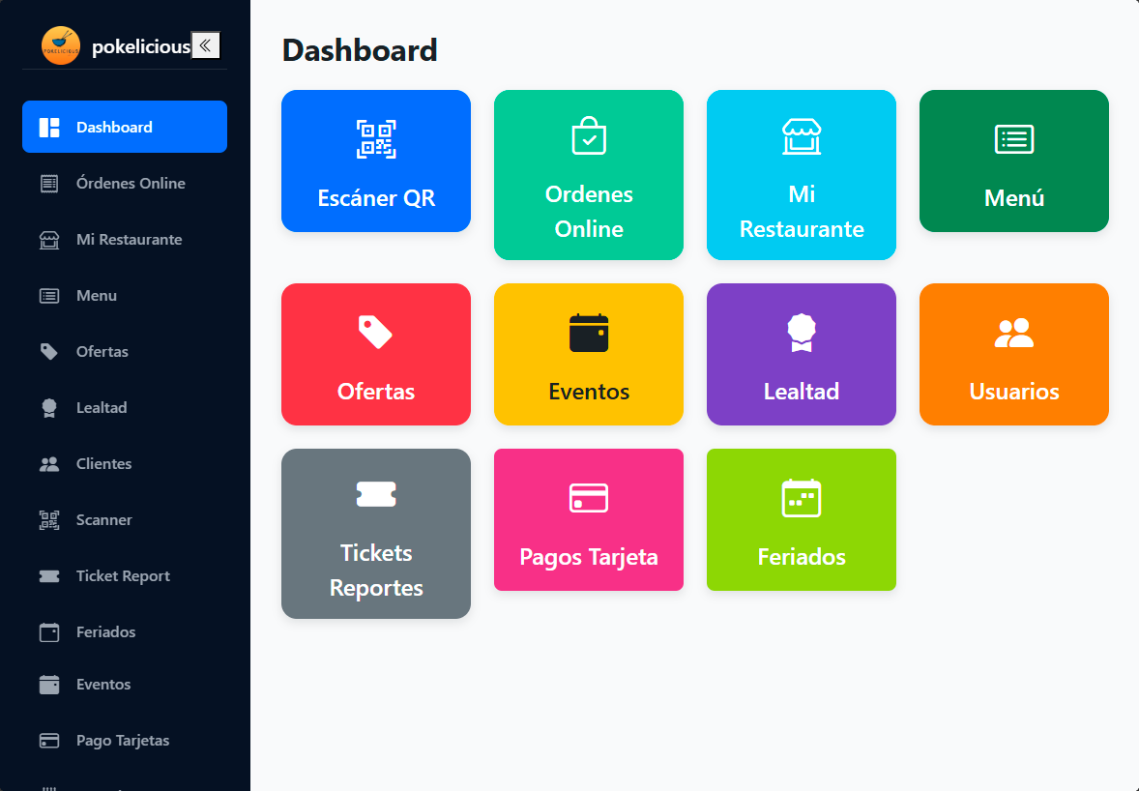Open the Menú tile
This screenshot has width=1139, height=791.
pyautogui.click(x=1013, y=161)
